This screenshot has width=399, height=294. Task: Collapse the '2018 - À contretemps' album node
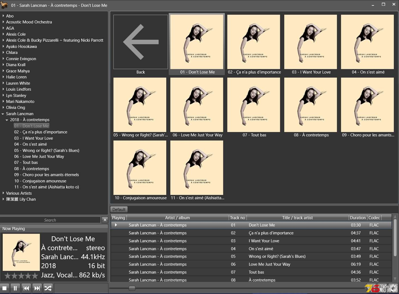pyautogui.click(x=7, y=120)
